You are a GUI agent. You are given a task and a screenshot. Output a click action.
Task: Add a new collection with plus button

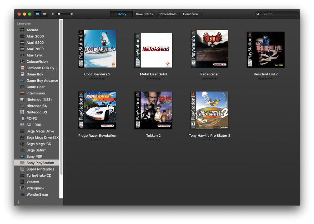coord(19,202)
